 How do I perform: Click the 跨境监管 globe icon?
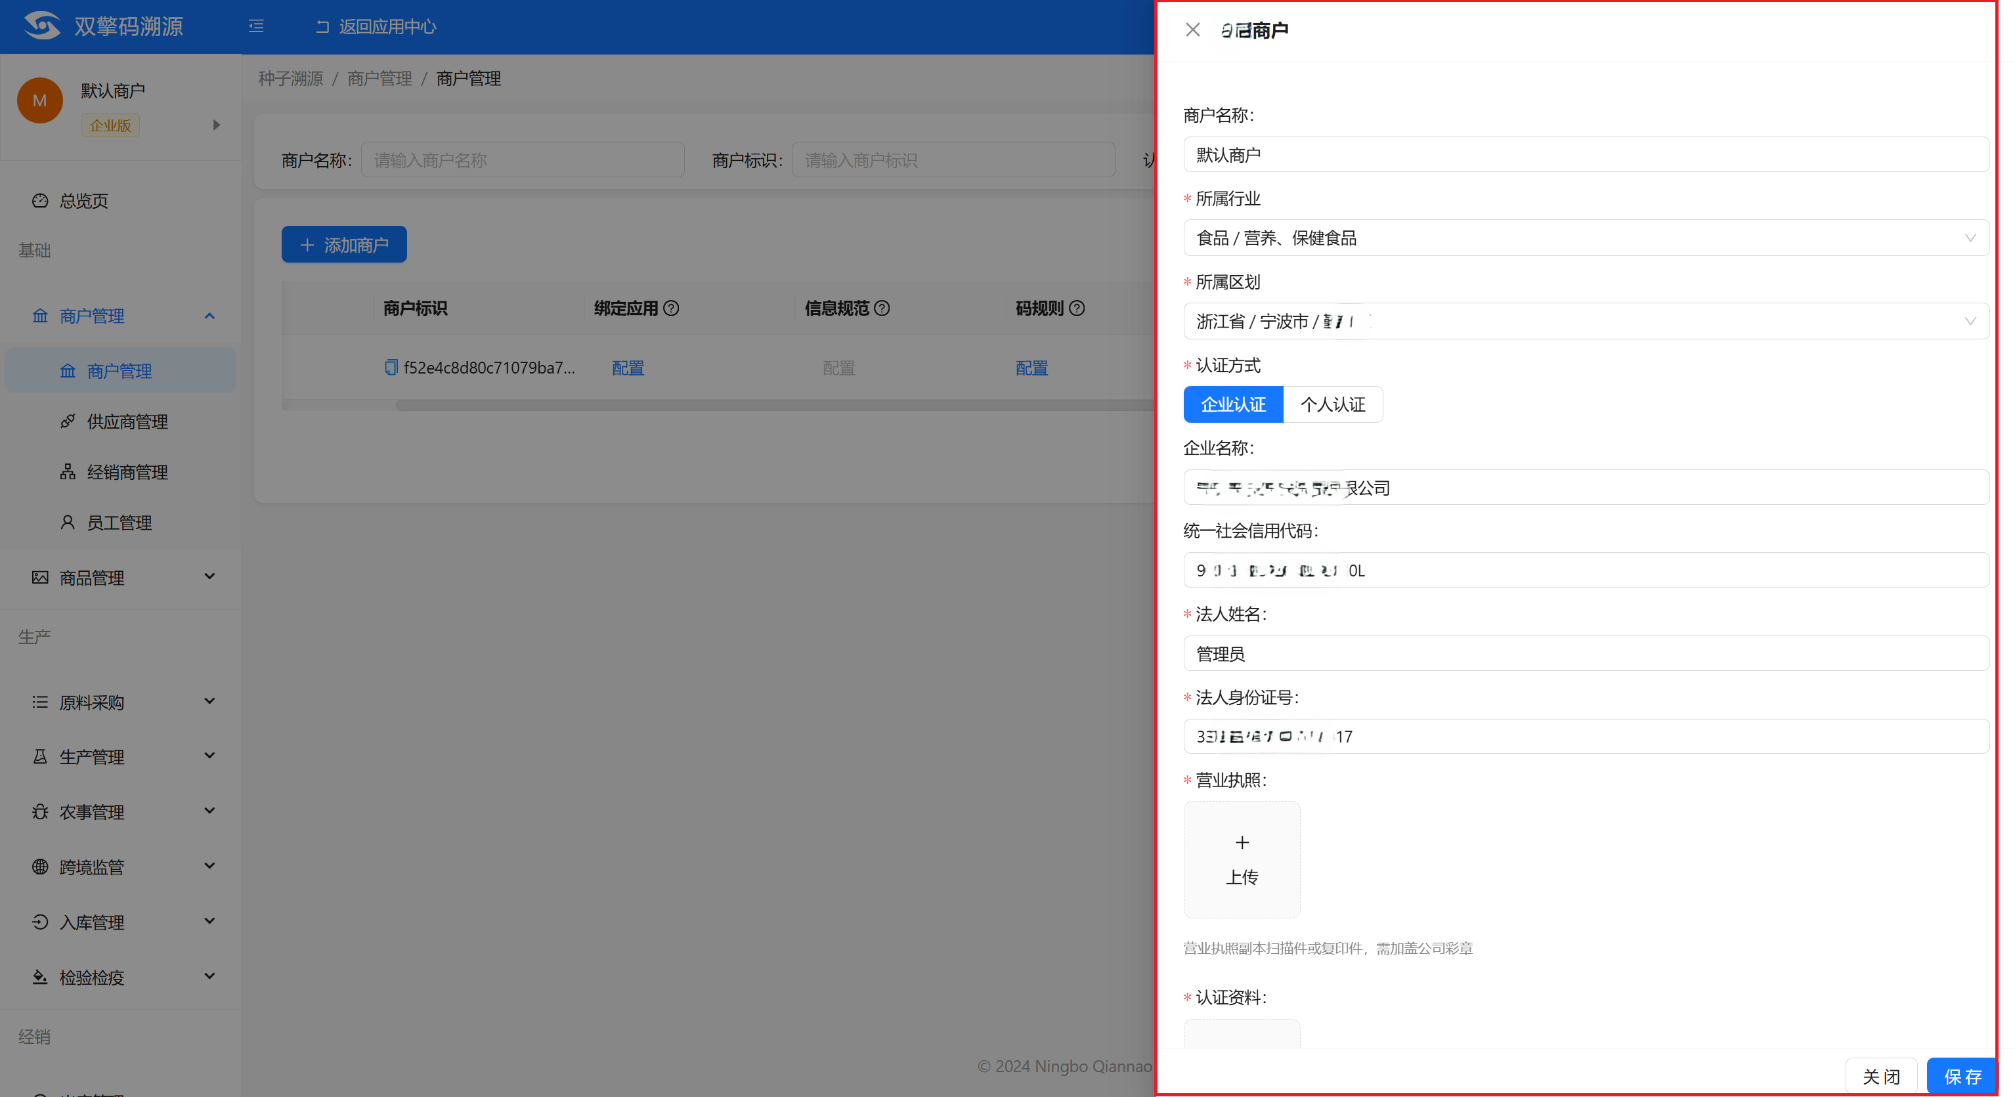[x=40, y=867]
